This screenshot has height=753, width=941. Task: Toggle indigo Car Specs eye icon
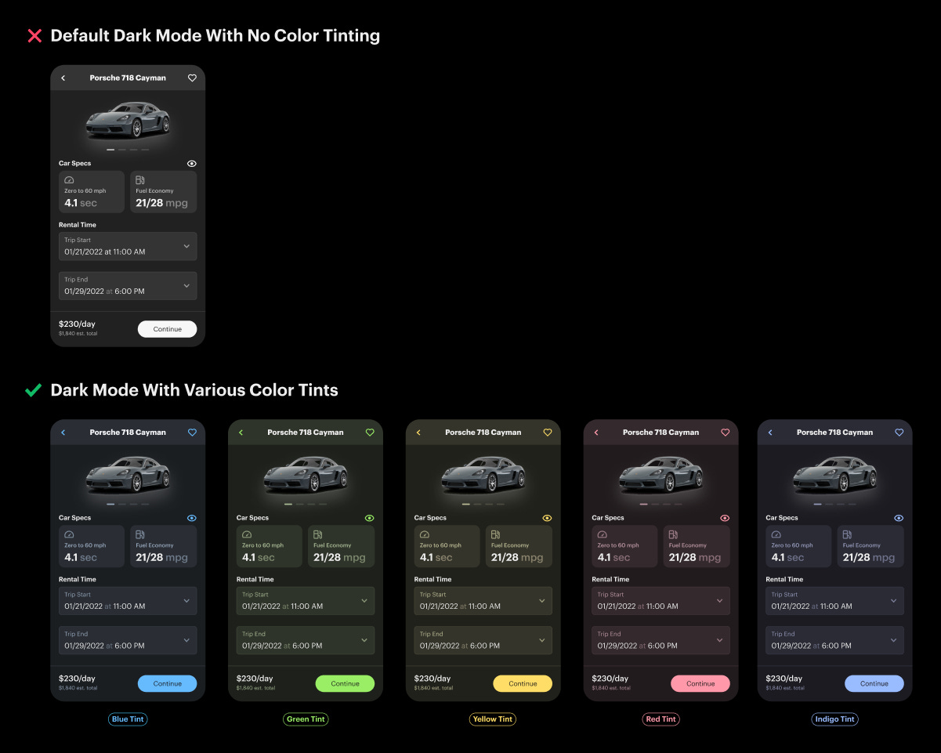tap(899, 518)
